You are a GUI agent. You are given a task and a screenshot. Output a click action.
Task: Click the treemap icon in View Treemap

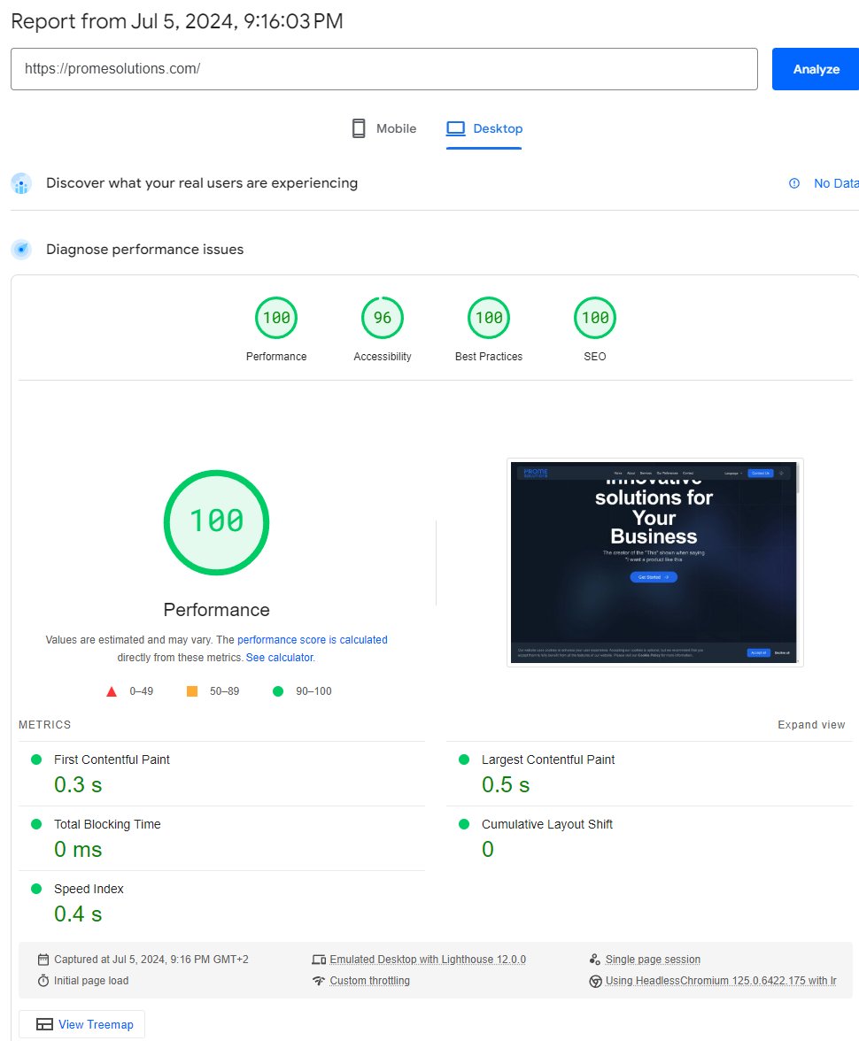(44, 1024)
